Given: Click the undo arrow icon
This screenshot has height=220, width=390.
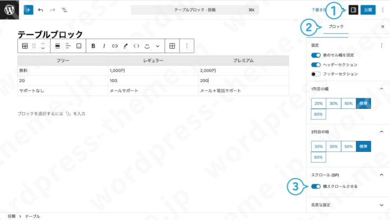Looking at the screenshot, I should click(x=41, y=10).
